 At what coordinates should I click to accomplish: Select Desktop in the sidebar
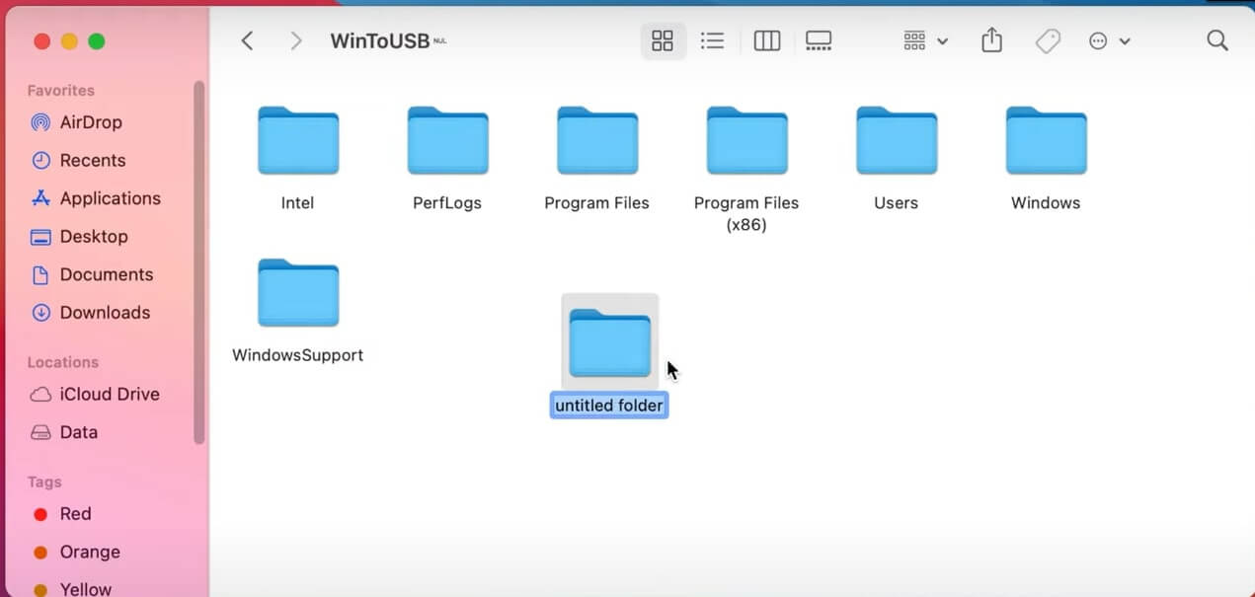pyautogui.click(x=80, y=237)
